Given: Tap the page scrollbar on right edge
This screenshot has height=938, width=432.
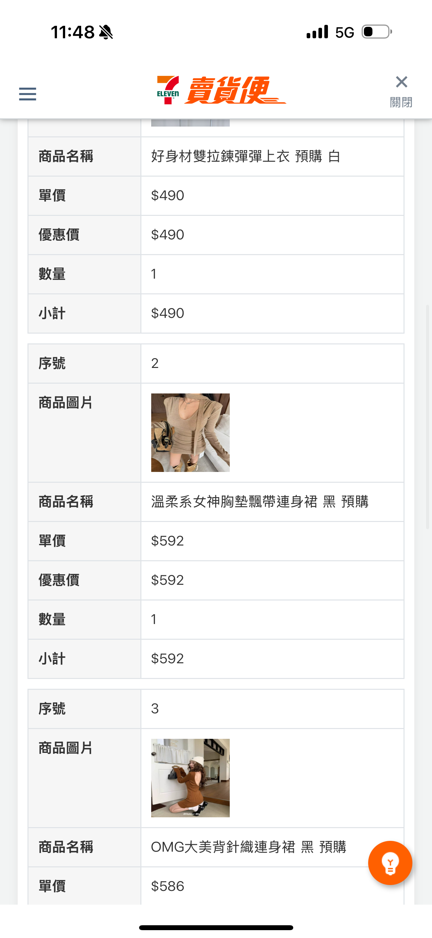Looking at the screenshot, I should tap(428, 415).
